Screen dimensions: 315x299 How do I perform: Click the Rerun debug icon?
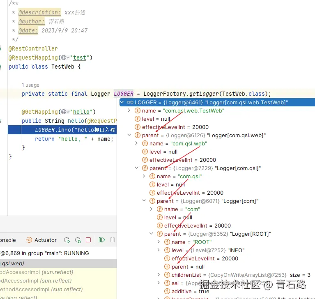67,240
